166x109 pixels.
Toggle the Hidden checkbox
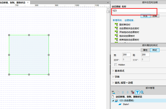[x=116, y=65]
